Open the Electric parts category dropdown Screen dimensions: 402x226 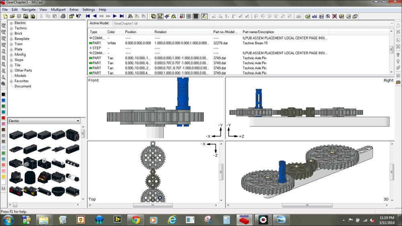tap(78, 121)
